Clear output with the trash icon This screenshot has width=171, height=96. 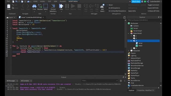point(121,81)
